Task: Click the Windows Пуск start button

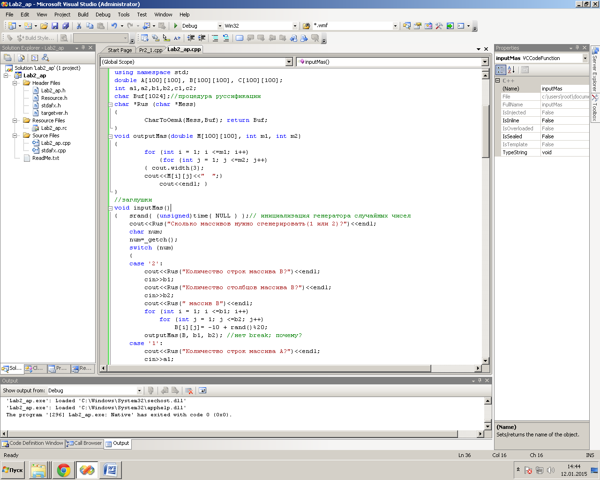Action: click(13, 470)
